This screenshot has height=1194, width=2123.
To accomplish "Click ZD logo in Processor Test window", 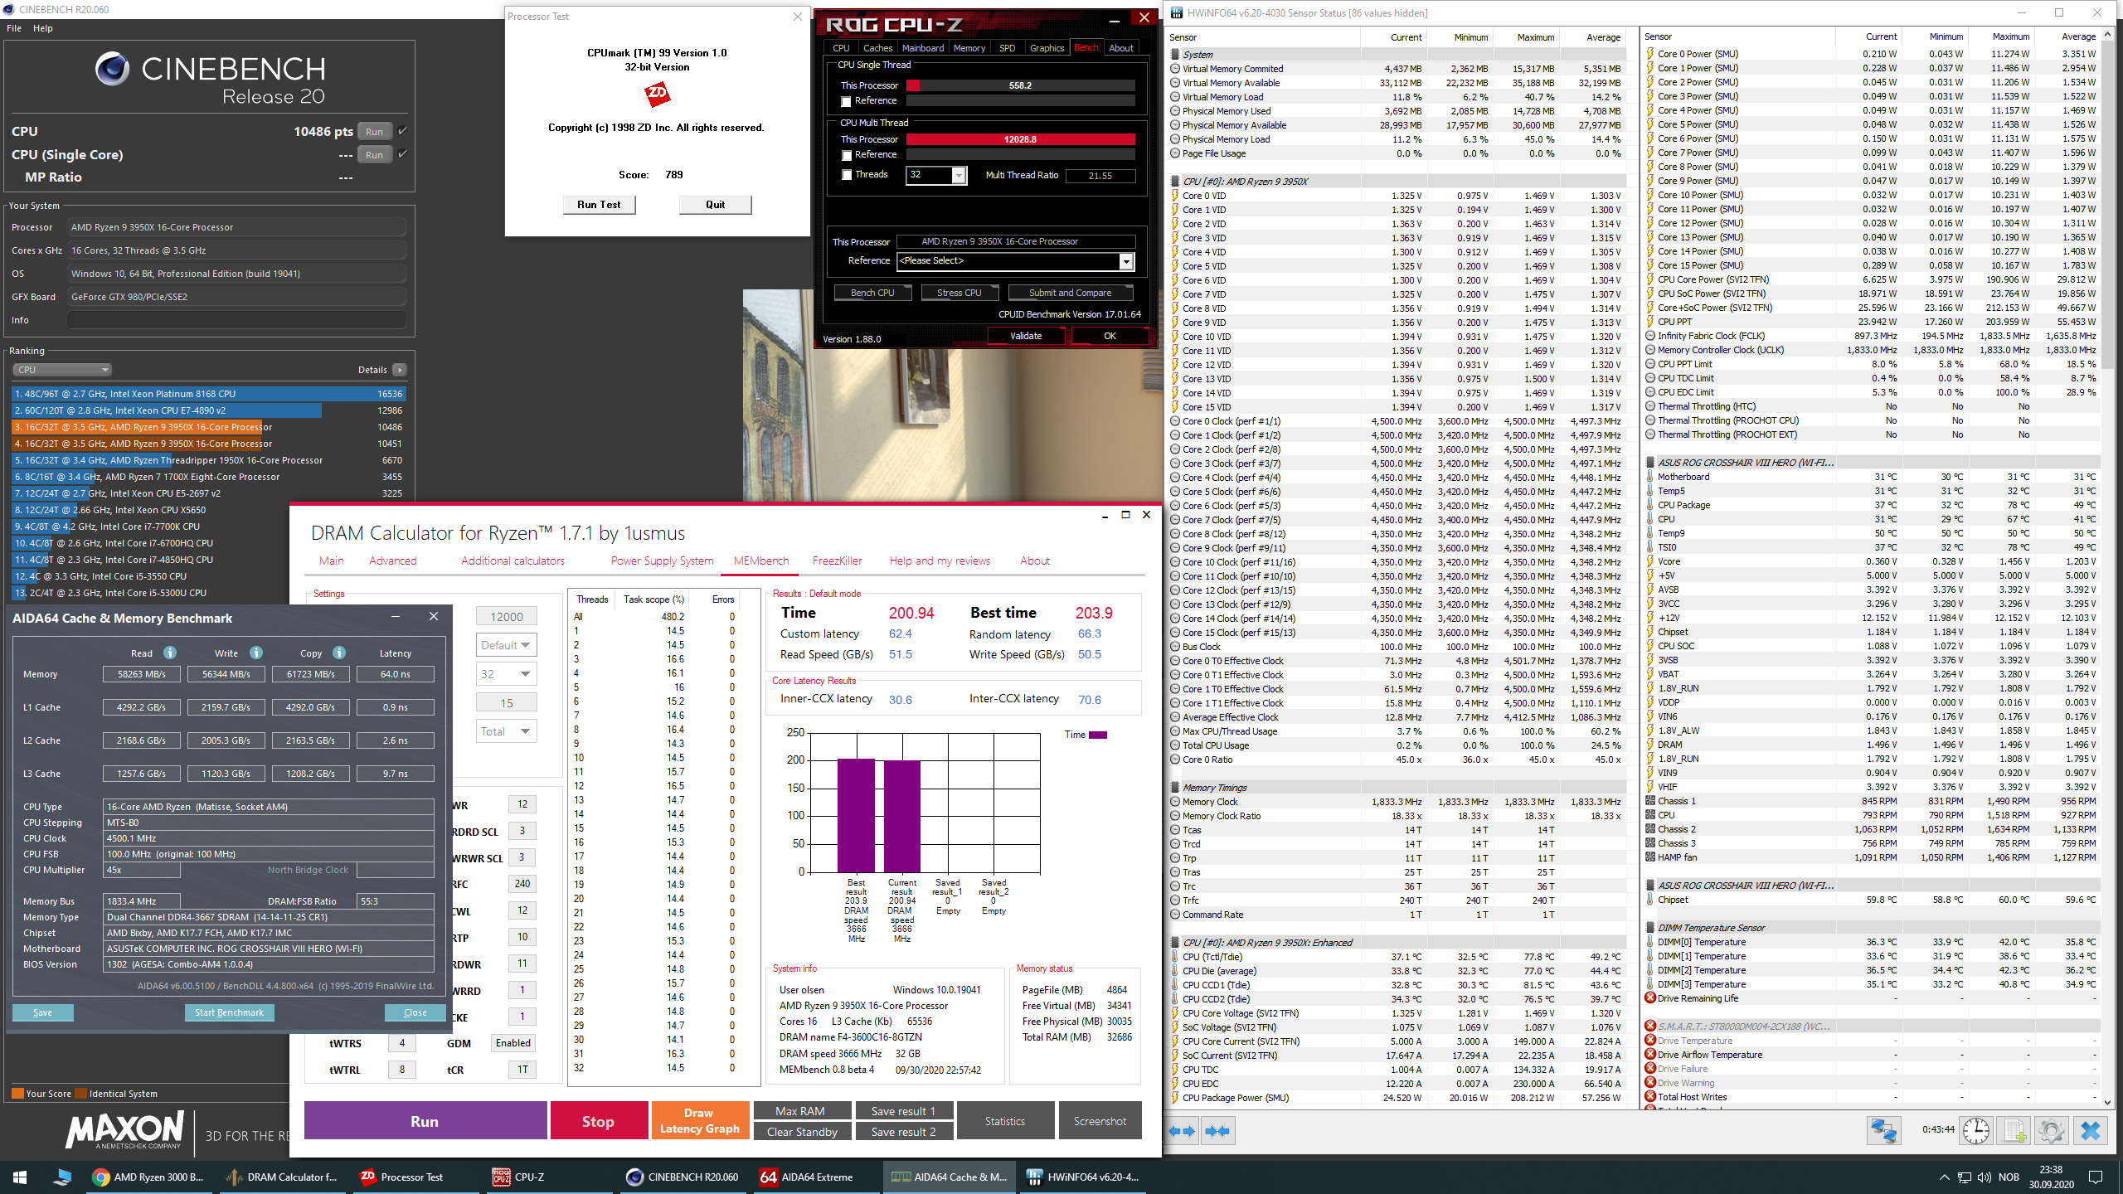I will coord(657,94).
